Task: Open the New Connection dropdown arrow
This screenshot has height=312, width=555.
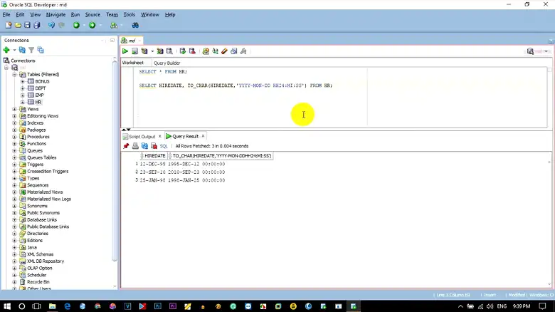Action: 14,50
